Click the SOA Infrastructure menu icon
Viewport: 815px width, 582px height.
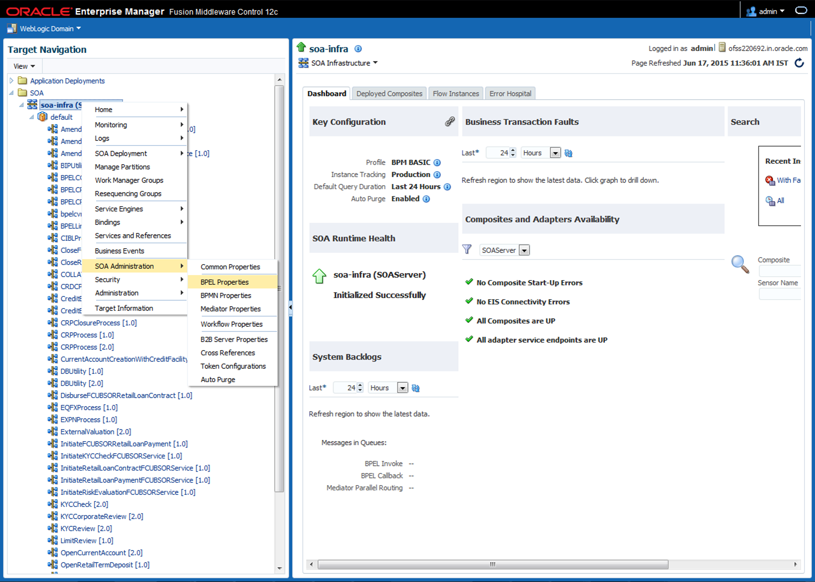click(303, 64)
